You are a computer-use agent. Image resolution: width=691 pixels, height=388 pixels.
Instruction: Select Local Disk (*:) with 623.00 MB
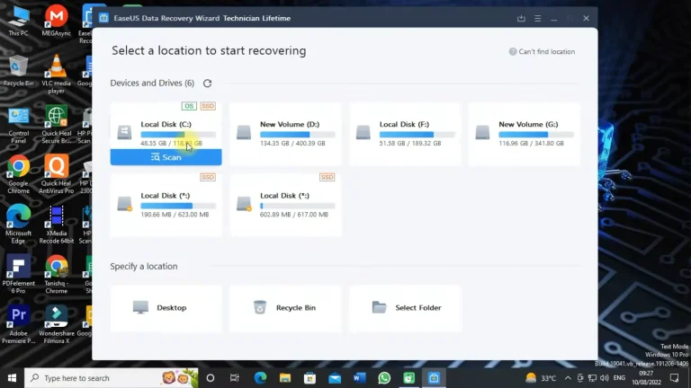point(166,205)
